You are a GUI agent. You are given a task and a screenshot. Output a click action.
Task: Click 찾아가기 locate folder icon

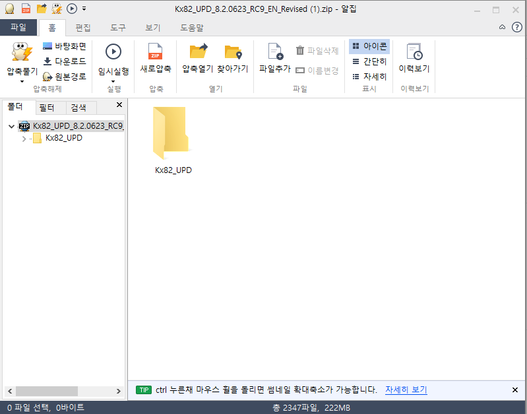[233, 52]
